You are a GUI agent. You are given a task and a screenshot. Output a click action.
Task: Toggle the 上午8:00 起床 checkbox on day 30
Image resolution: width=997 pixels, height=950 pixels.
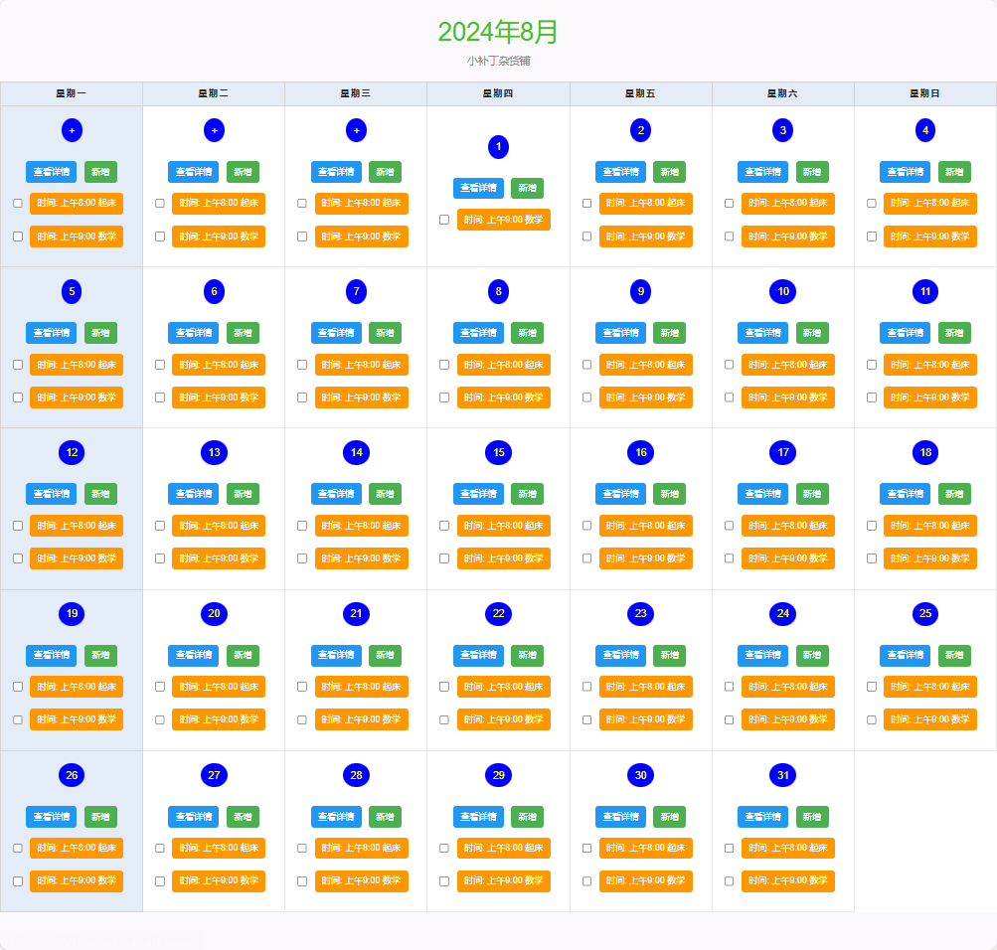tap(586, 849)
